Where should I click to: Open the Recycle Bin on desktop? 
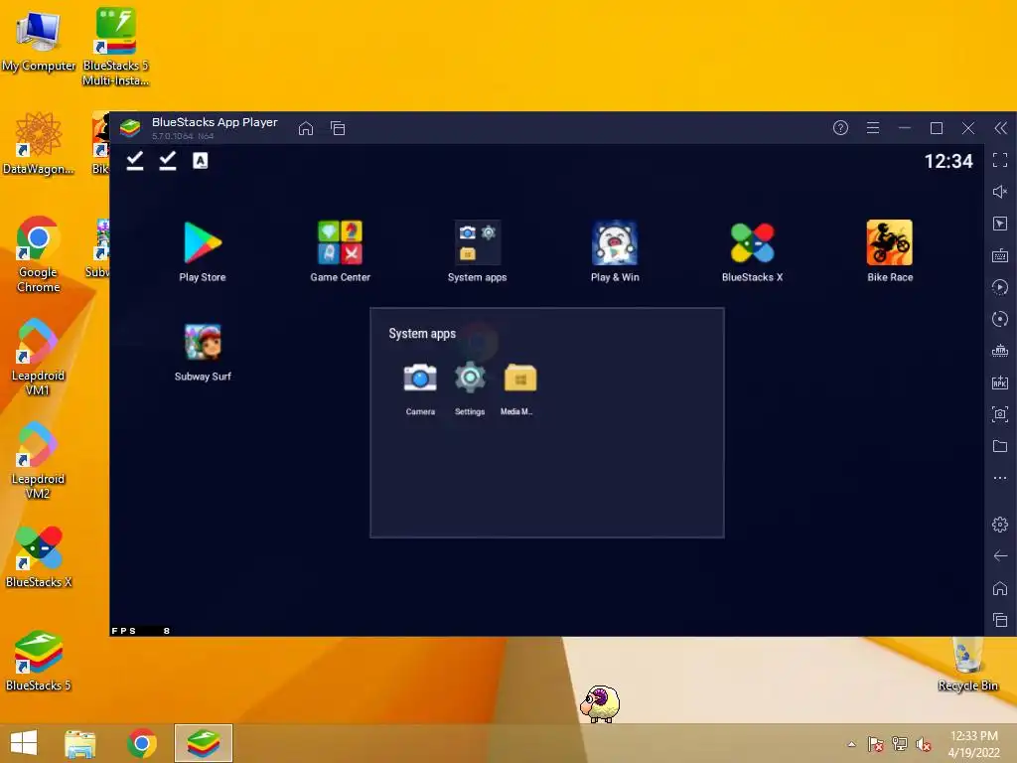pos(967,665)
